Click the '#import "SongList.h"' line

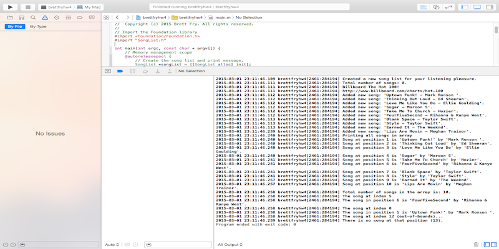click(x=140, y=40)
